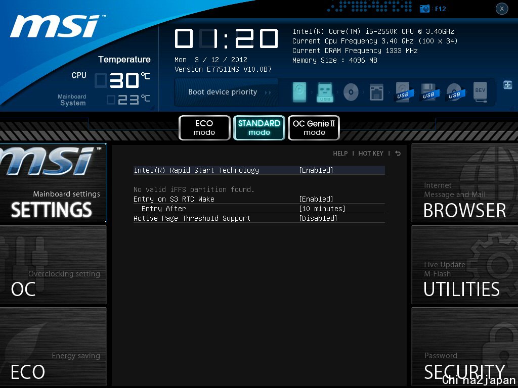Change Entry After [10 minutes] value
Image resolution: width=518 pixels, height=388 pixels.
coord(322,209)
